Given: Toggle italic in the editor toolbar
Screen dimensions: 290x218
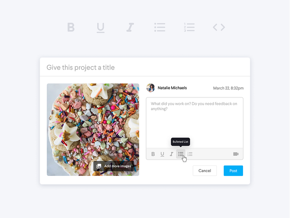Looking at the screenshot, I should coord(172,154).
